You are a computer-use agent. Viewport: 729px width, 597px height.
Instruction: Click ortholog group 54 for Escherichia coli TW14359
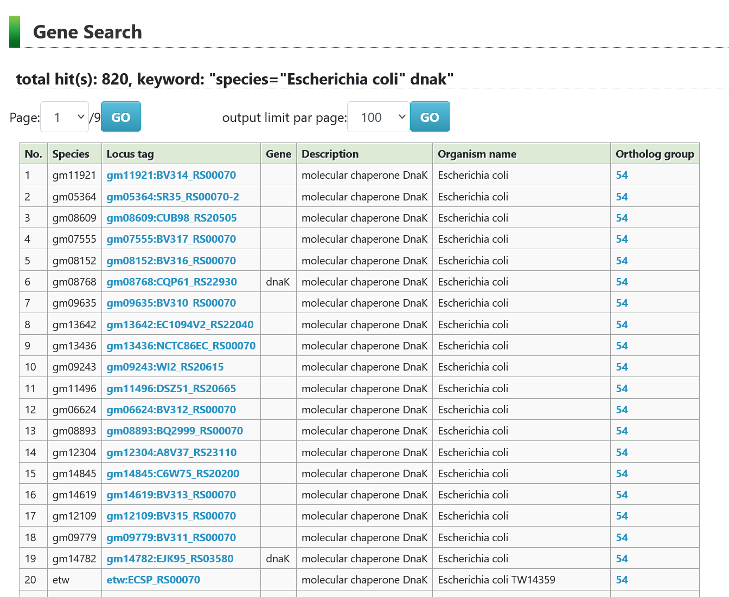622,580
